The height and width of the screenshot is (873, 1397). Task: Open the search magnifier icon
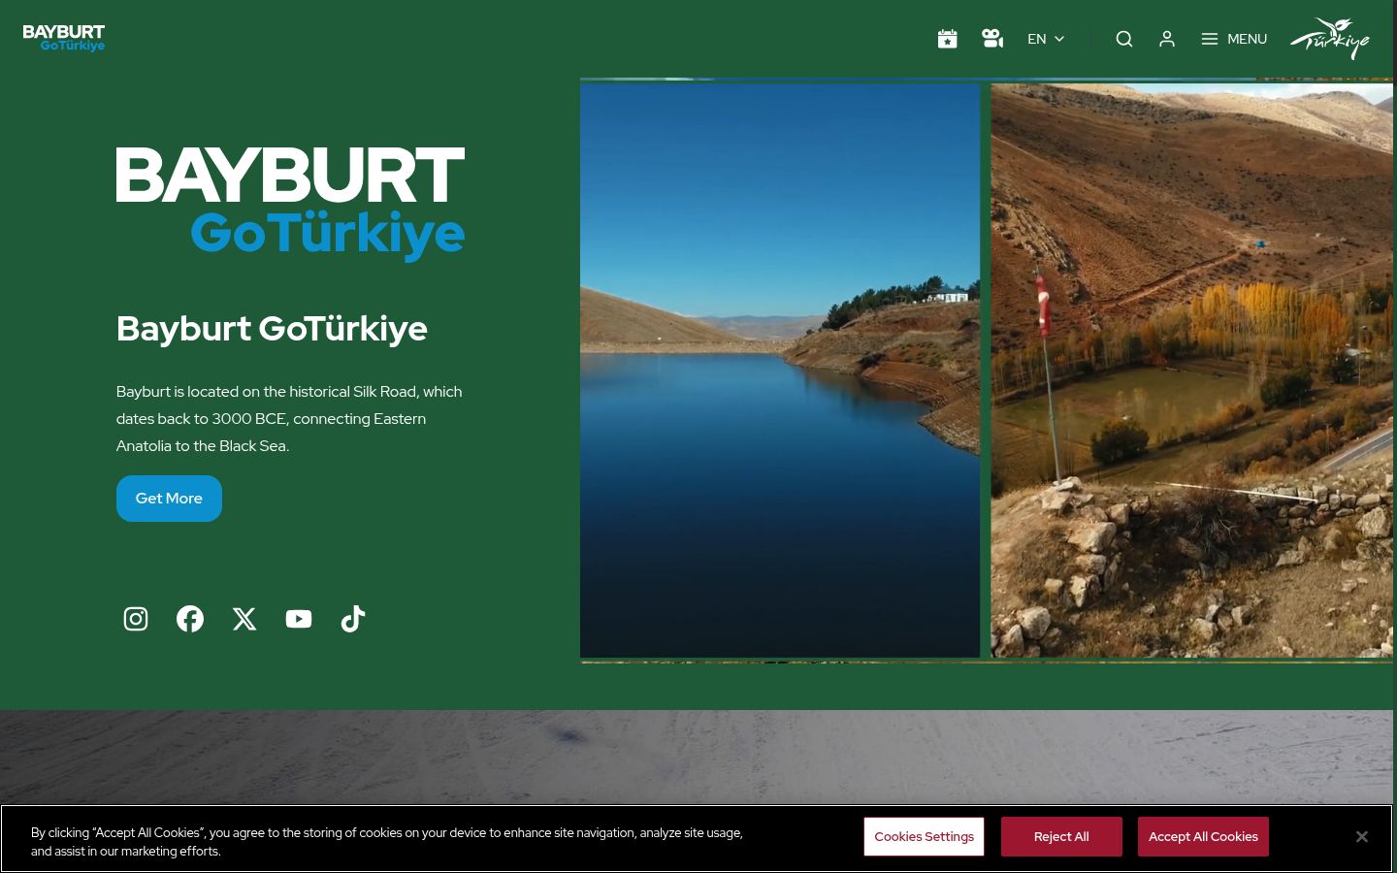point(1124,39)
